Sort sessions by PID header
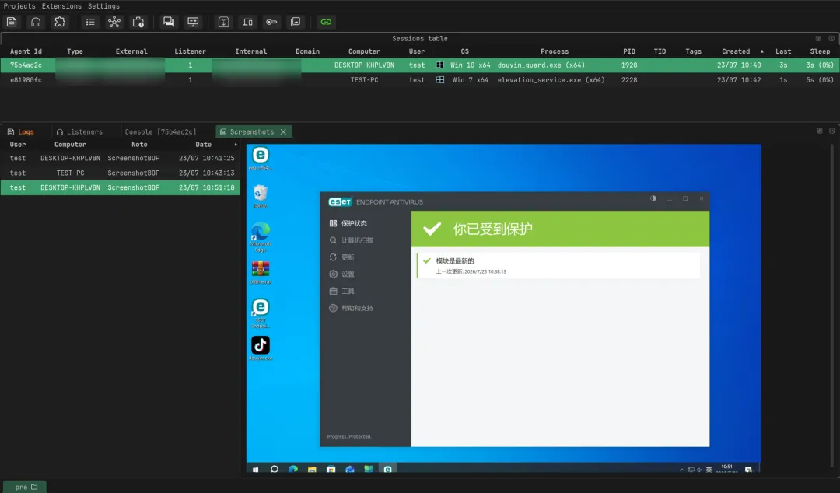Viewport: 840px width, 493px height. click(x=629, y=51)
